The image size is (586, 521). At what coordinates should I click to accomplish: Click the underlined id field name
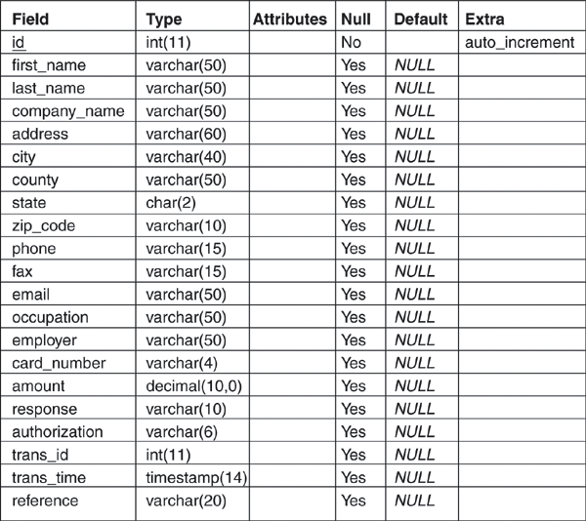click(x=19, y=43)
